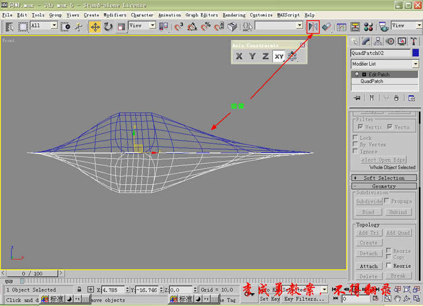This screenshot has width=423, height=306.
Task: Open the Modifiers menu
Action: (x=115, y=15)
